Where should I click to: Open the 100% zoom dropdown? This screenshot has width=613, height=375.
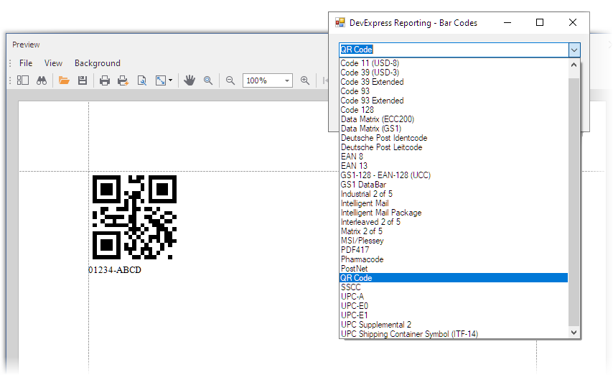coord(287,80)
